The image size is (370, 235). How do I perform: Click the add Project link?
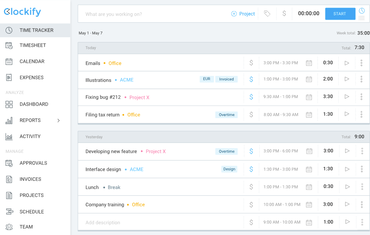[243, 14]
